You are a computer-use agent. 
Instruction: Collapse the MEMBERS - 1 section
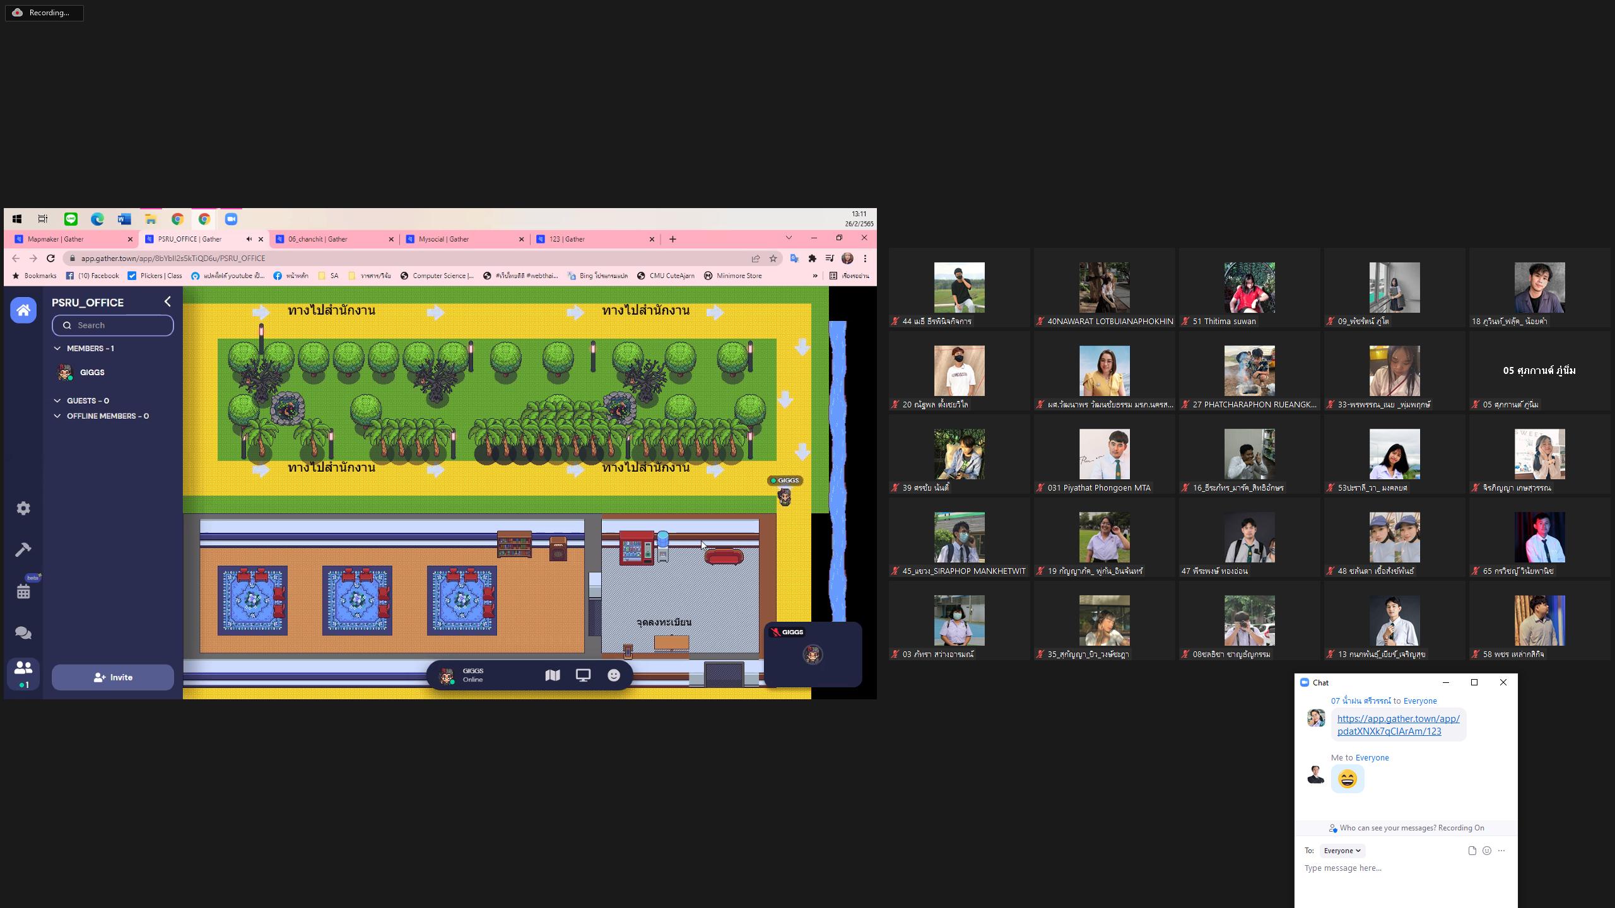pyautogui.click(x=57, y=348)
